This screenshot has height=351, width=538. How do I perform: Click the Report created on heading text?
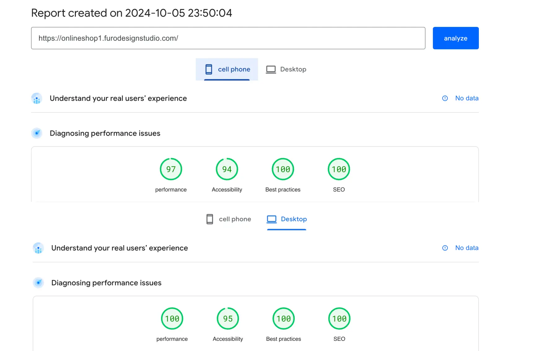pyautogui.click(x=131, y=13)
